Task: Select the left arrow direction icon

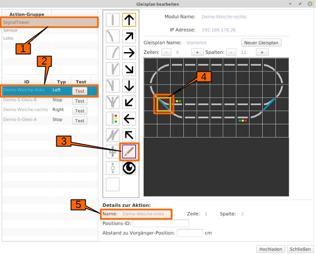Action: (x=129, y=118)
